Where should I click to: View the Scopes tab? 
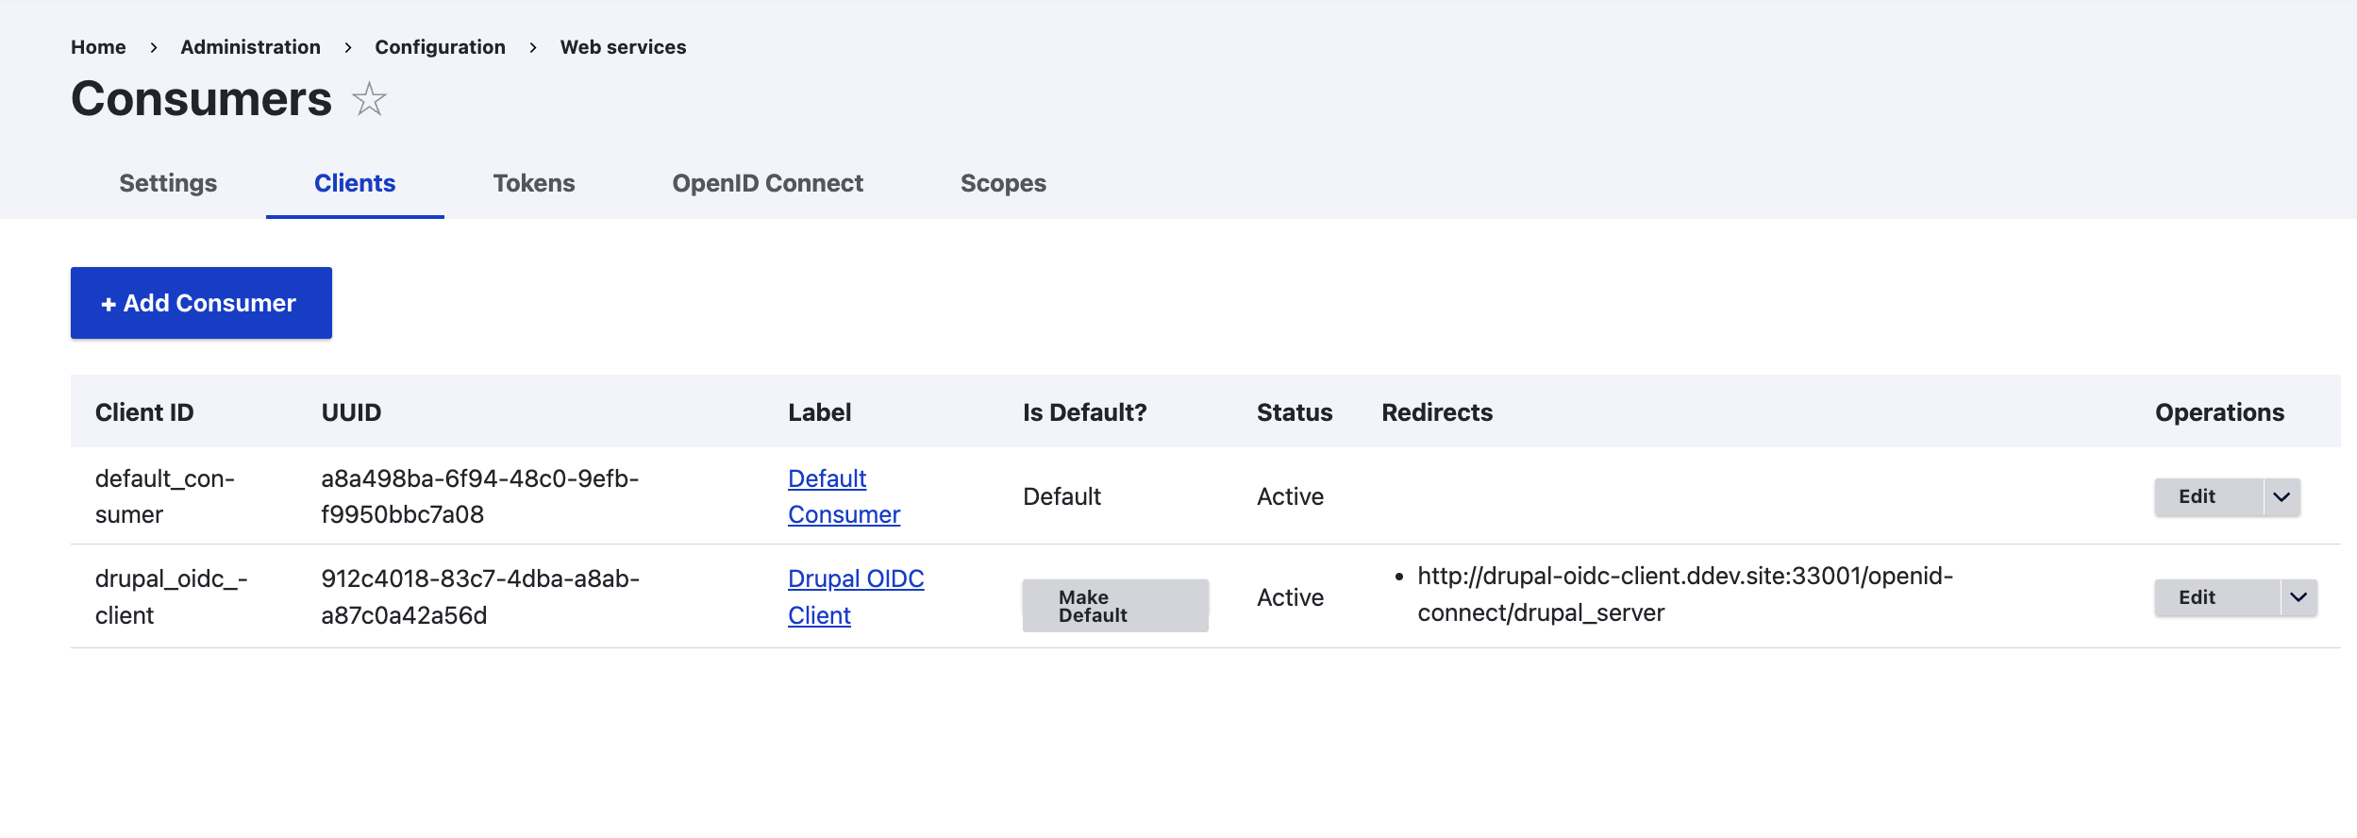tap(1003, 183)
